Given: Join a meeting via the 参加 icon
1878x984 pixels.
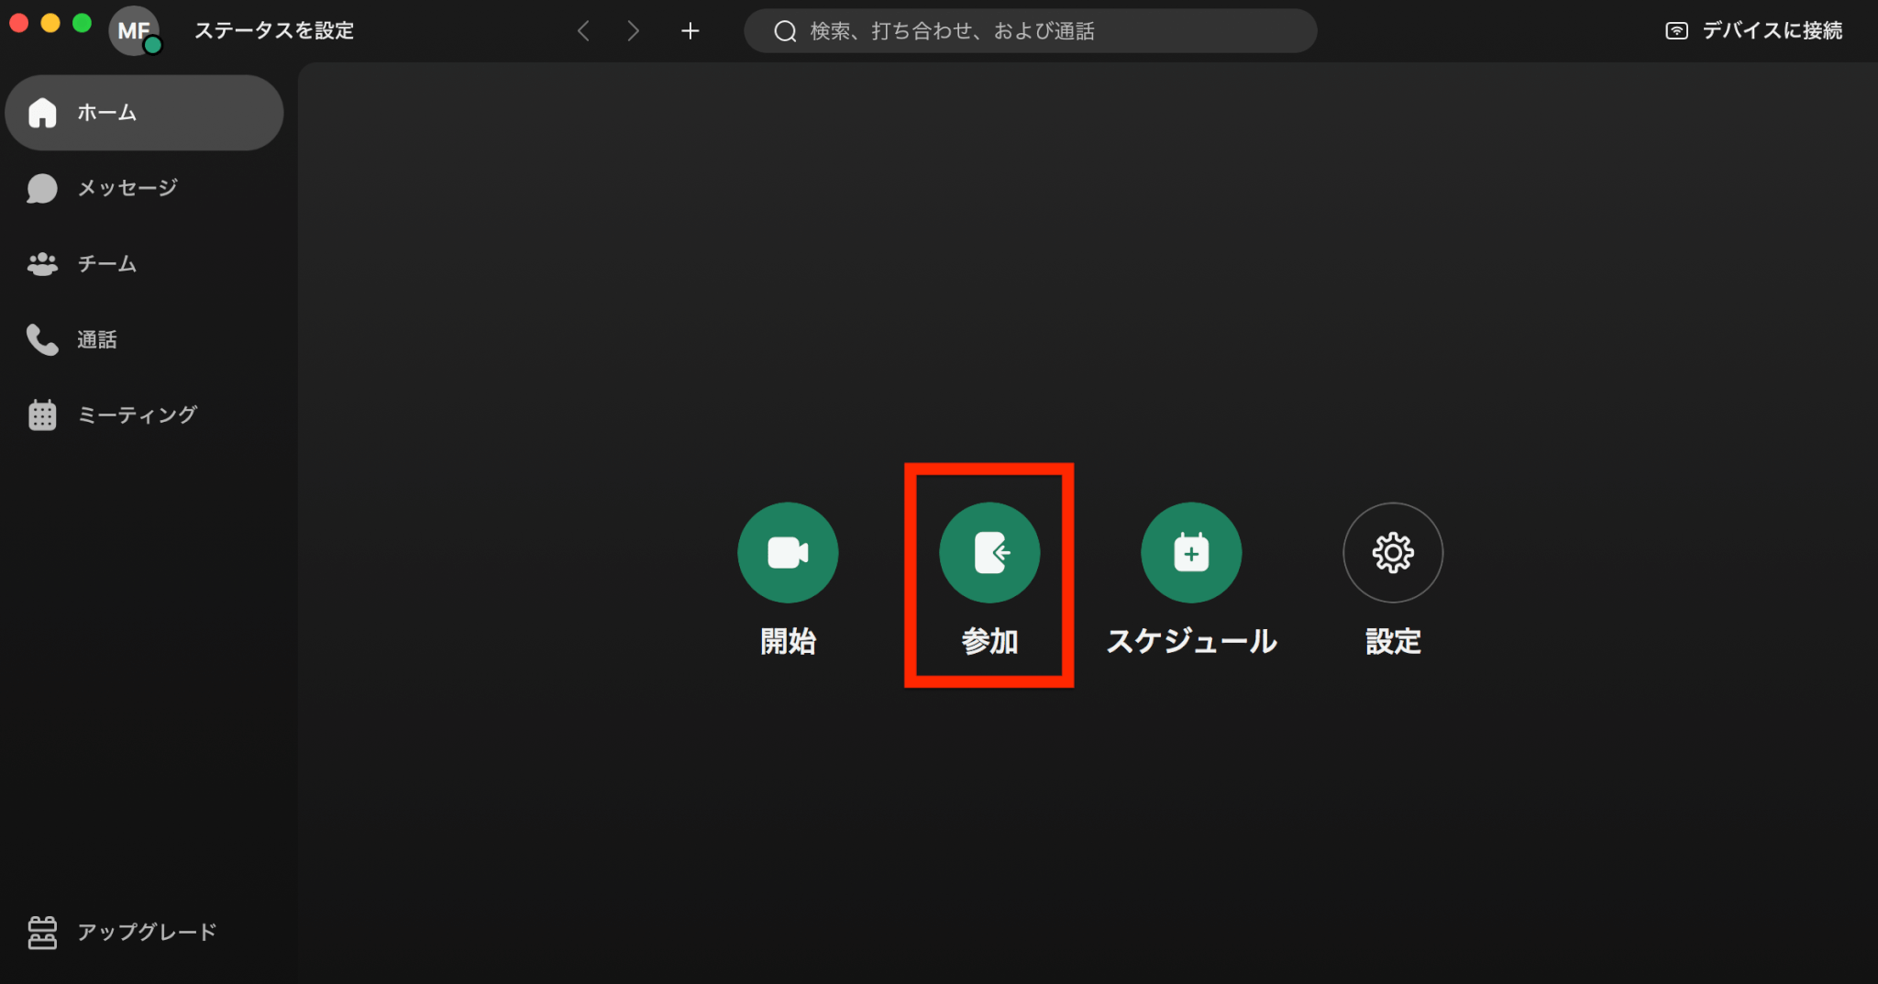Looking at the screenshot, I should point(989,552).
